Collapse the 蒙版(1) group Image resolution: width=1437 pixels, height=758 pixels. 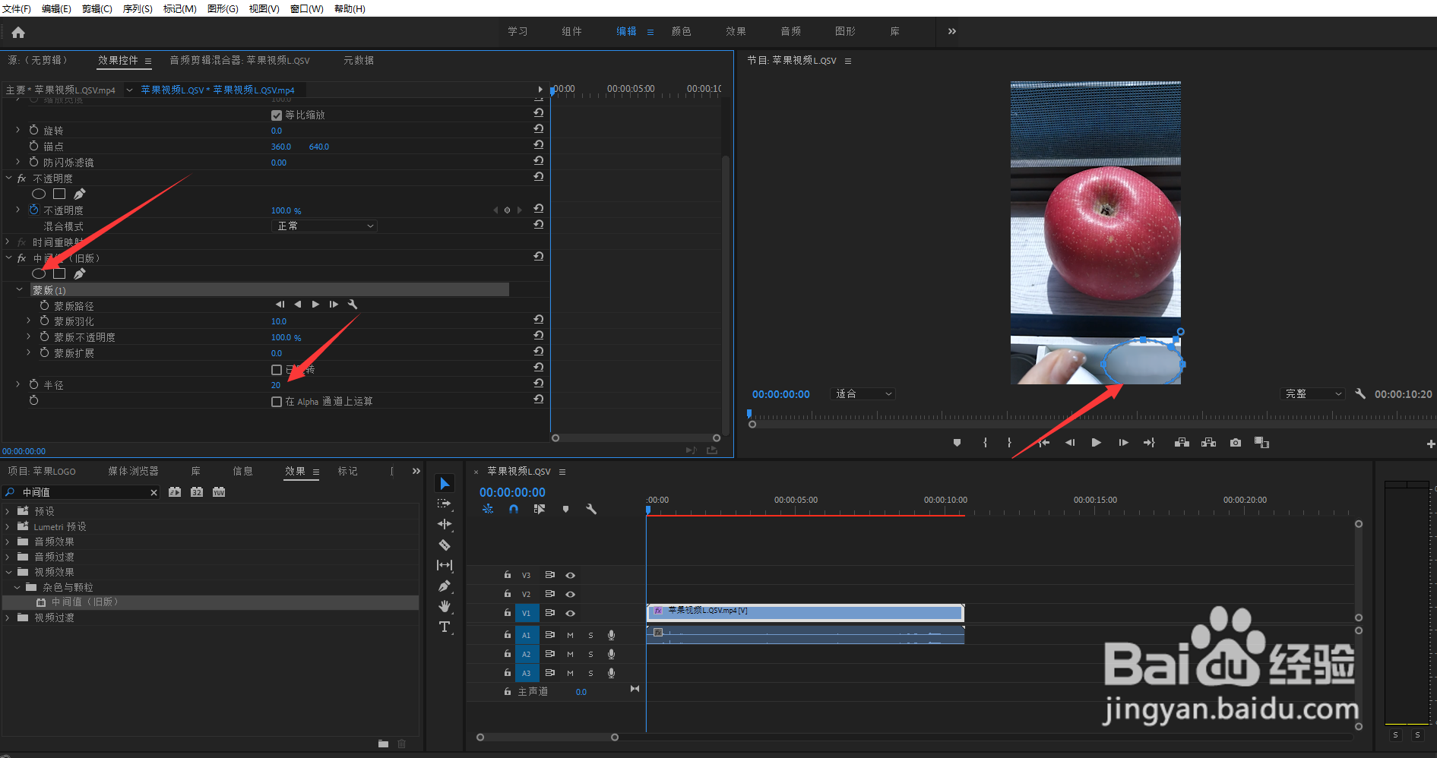19,289
